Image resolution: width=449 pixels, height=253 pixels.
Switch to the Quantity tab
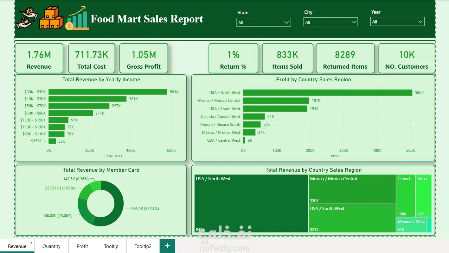51,246
